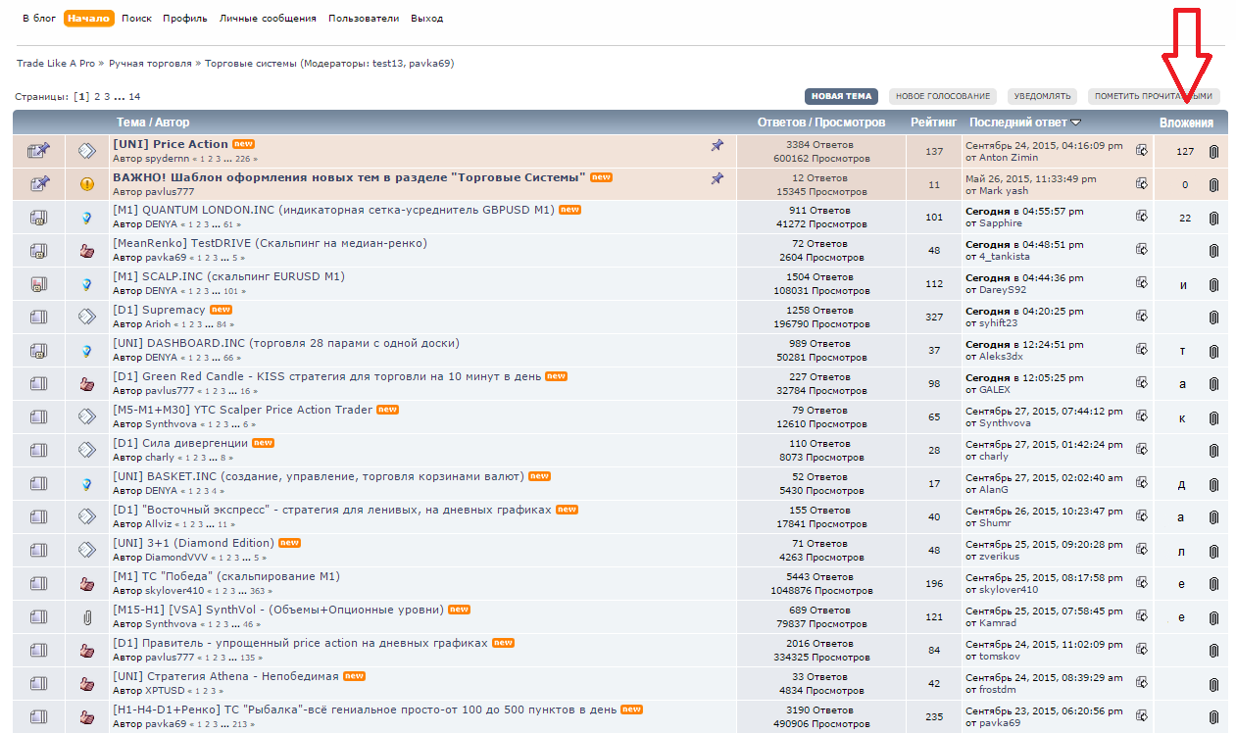The width and height of the screenshot is (1236, 734).
Task: Go to page 2 of topics
Action: pyautogui.click(x=97, y=97)
